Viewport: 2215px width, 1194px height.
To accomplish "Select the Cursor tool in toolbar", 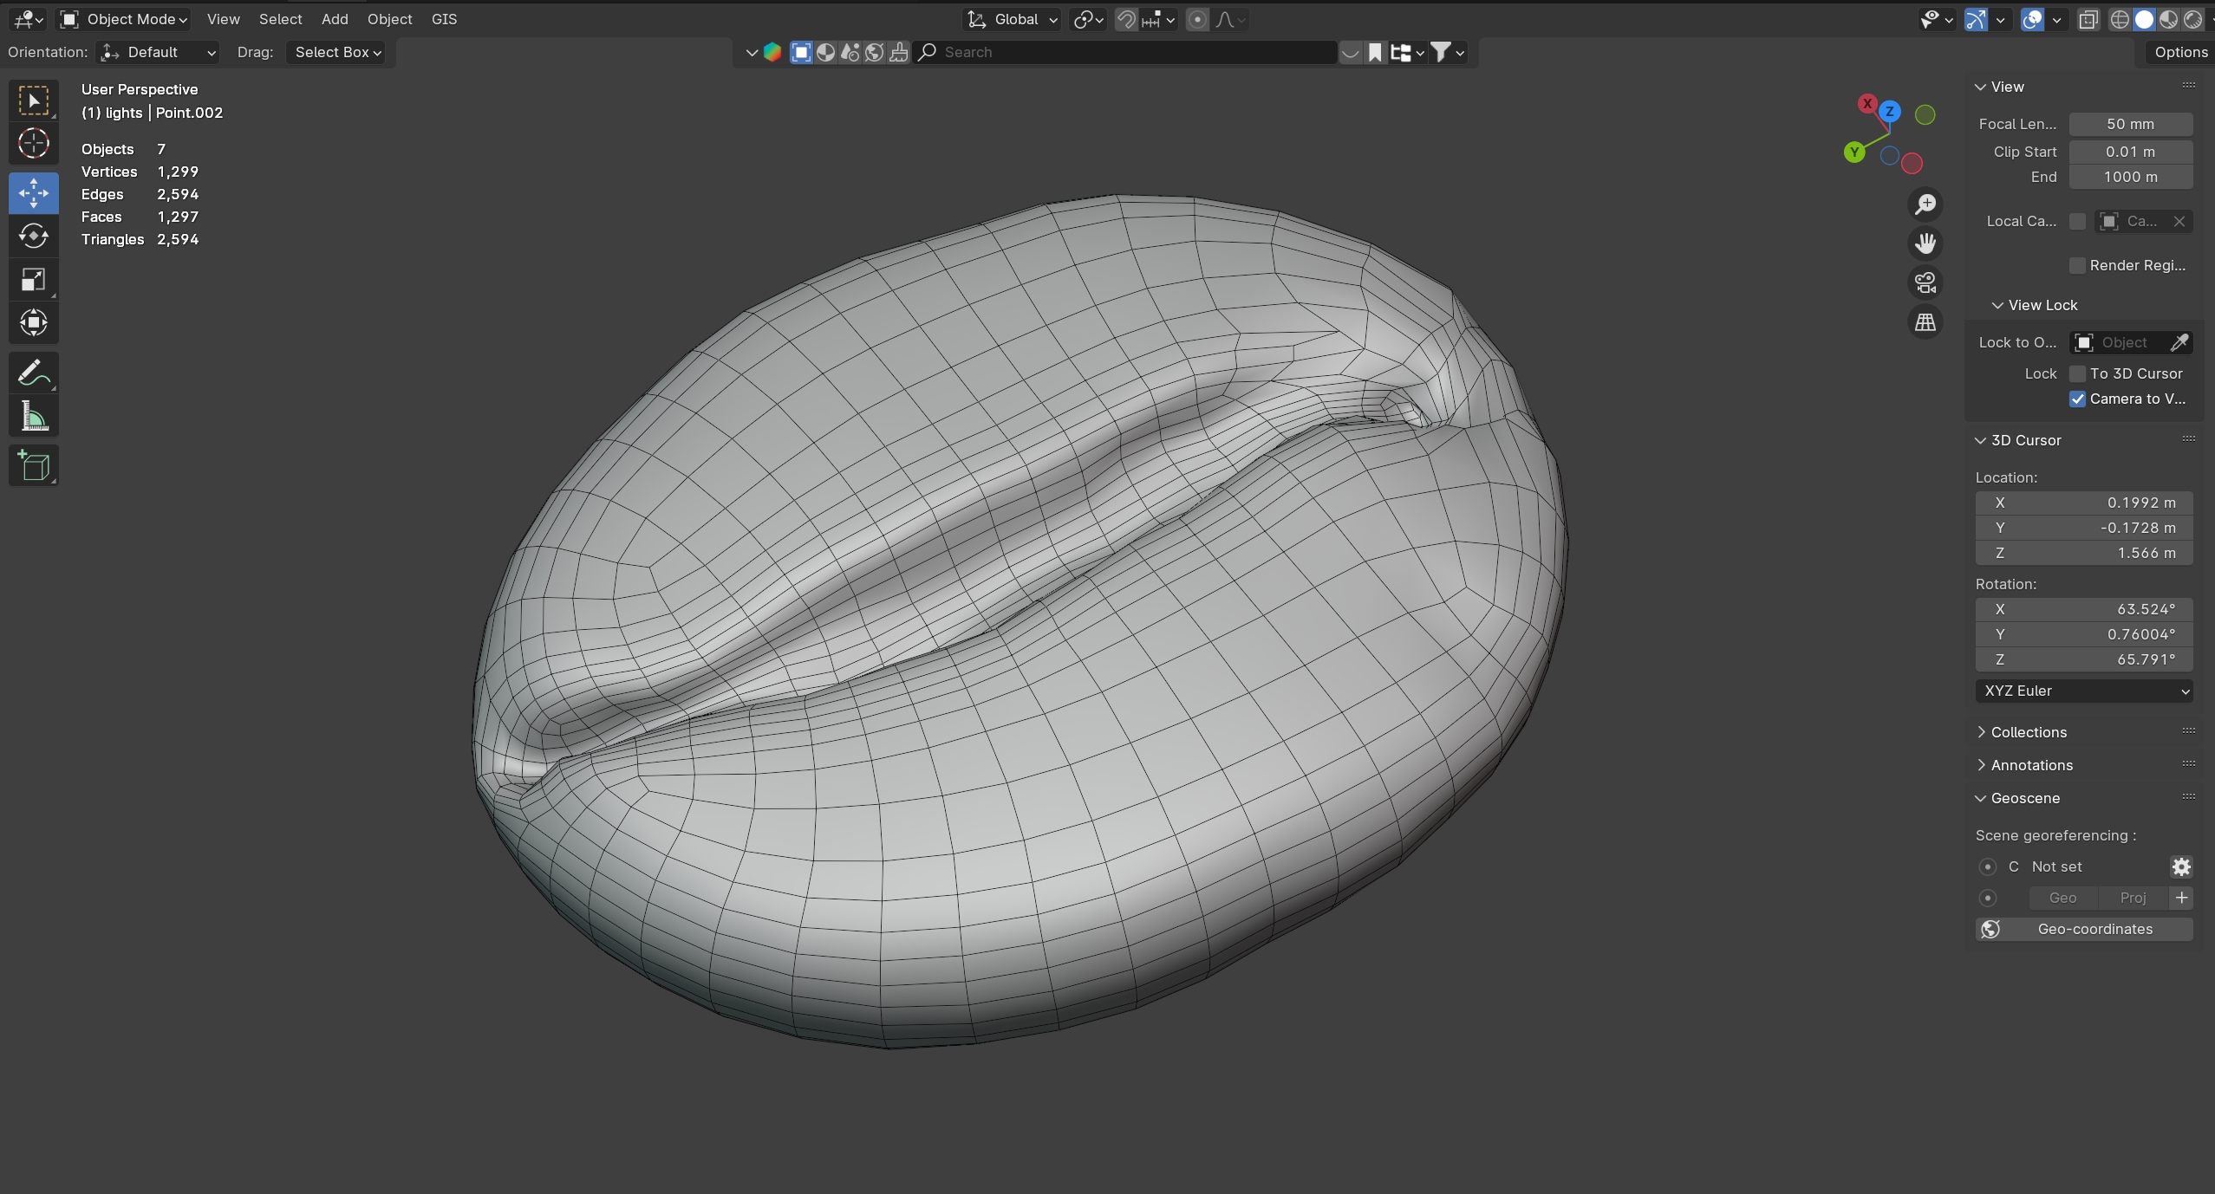I will point(33,143).
